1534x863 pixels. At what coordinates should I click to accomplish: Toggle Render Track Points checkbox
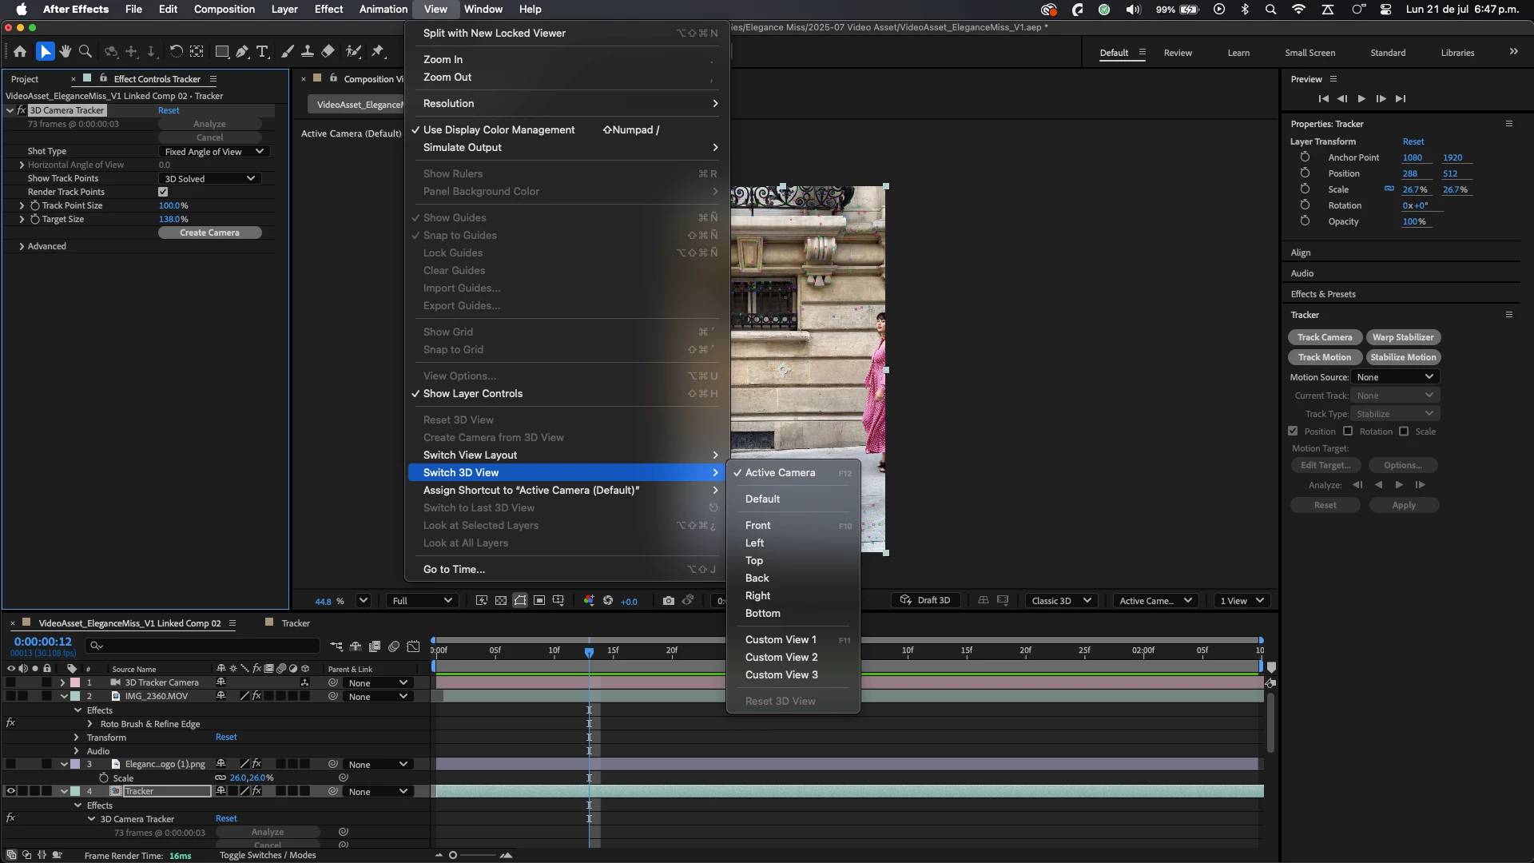pos(163,192)
